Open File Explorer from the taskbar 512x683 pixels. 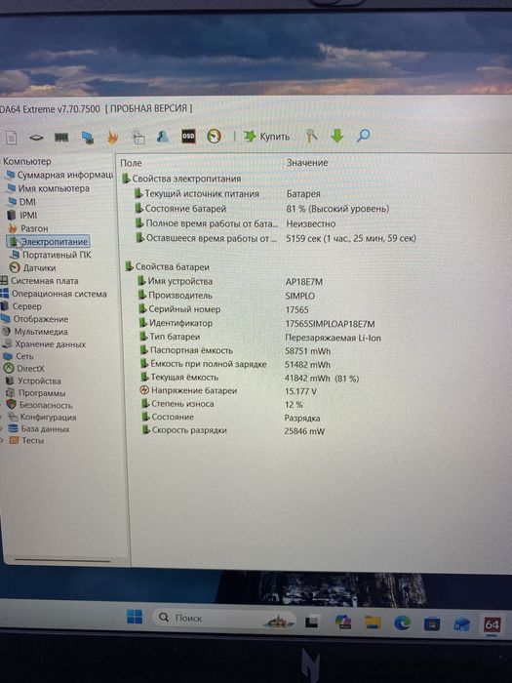coord(373,623)
